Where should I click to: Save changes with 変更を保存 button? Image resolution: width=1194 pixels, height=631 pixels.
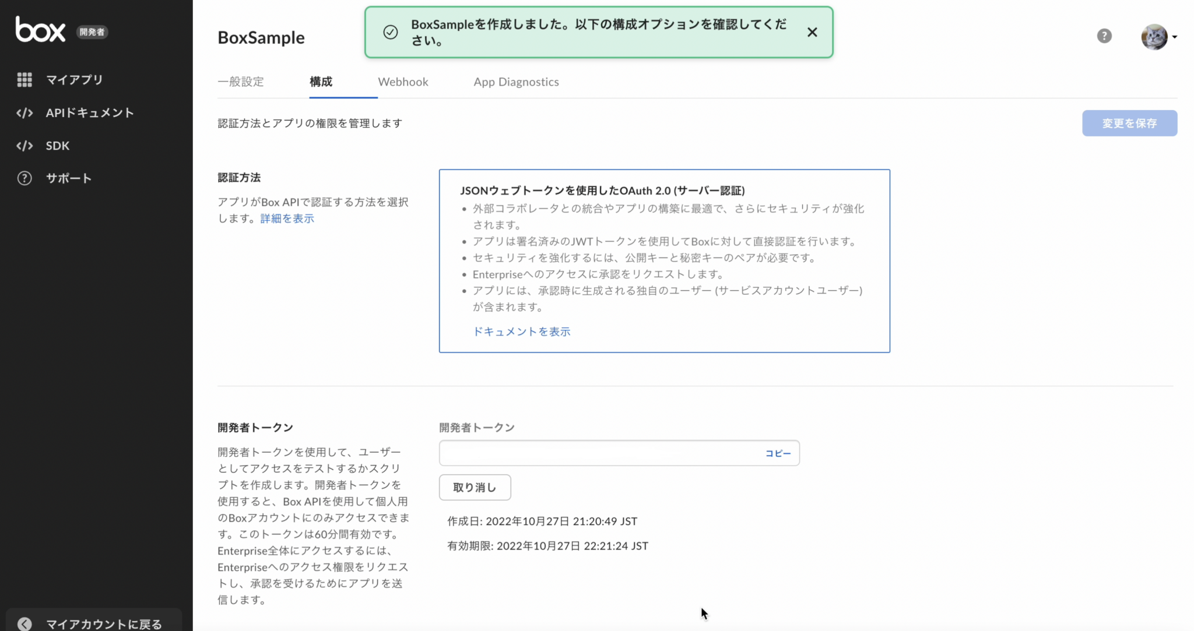point(1129,123)
